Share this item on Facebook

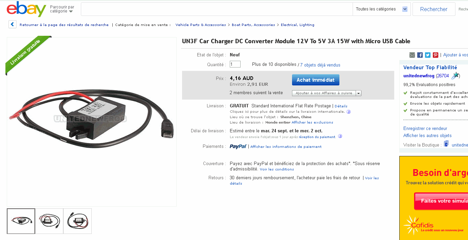420,55
